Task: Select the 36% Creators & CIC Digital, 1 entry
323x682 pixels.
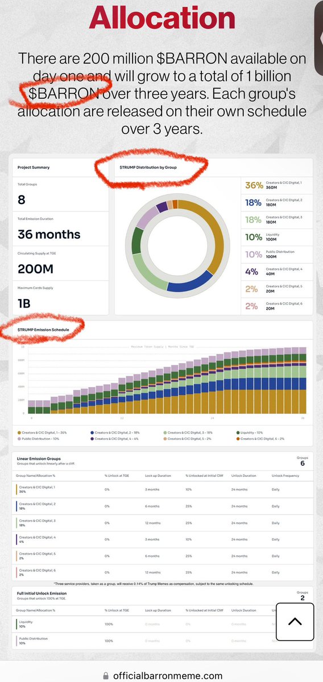Action: tap(276, 186)
